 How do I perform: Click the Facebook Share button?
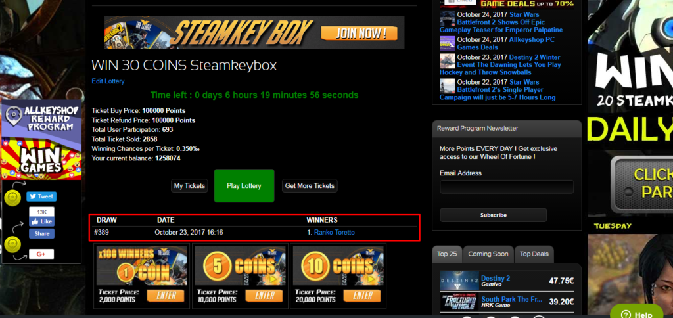(x=41, y=233)
